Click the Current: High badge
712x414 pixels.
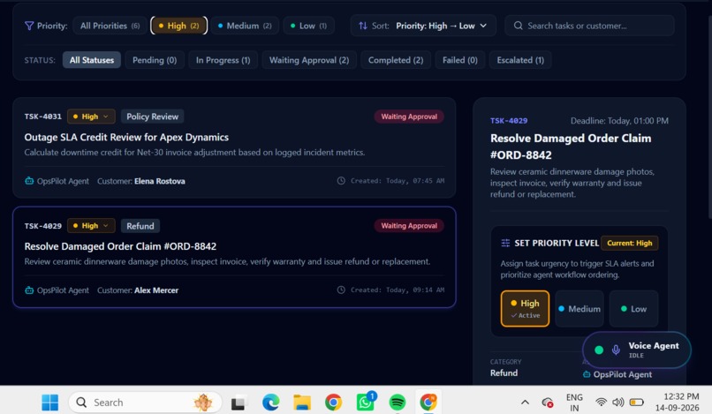tap(629, 243)
